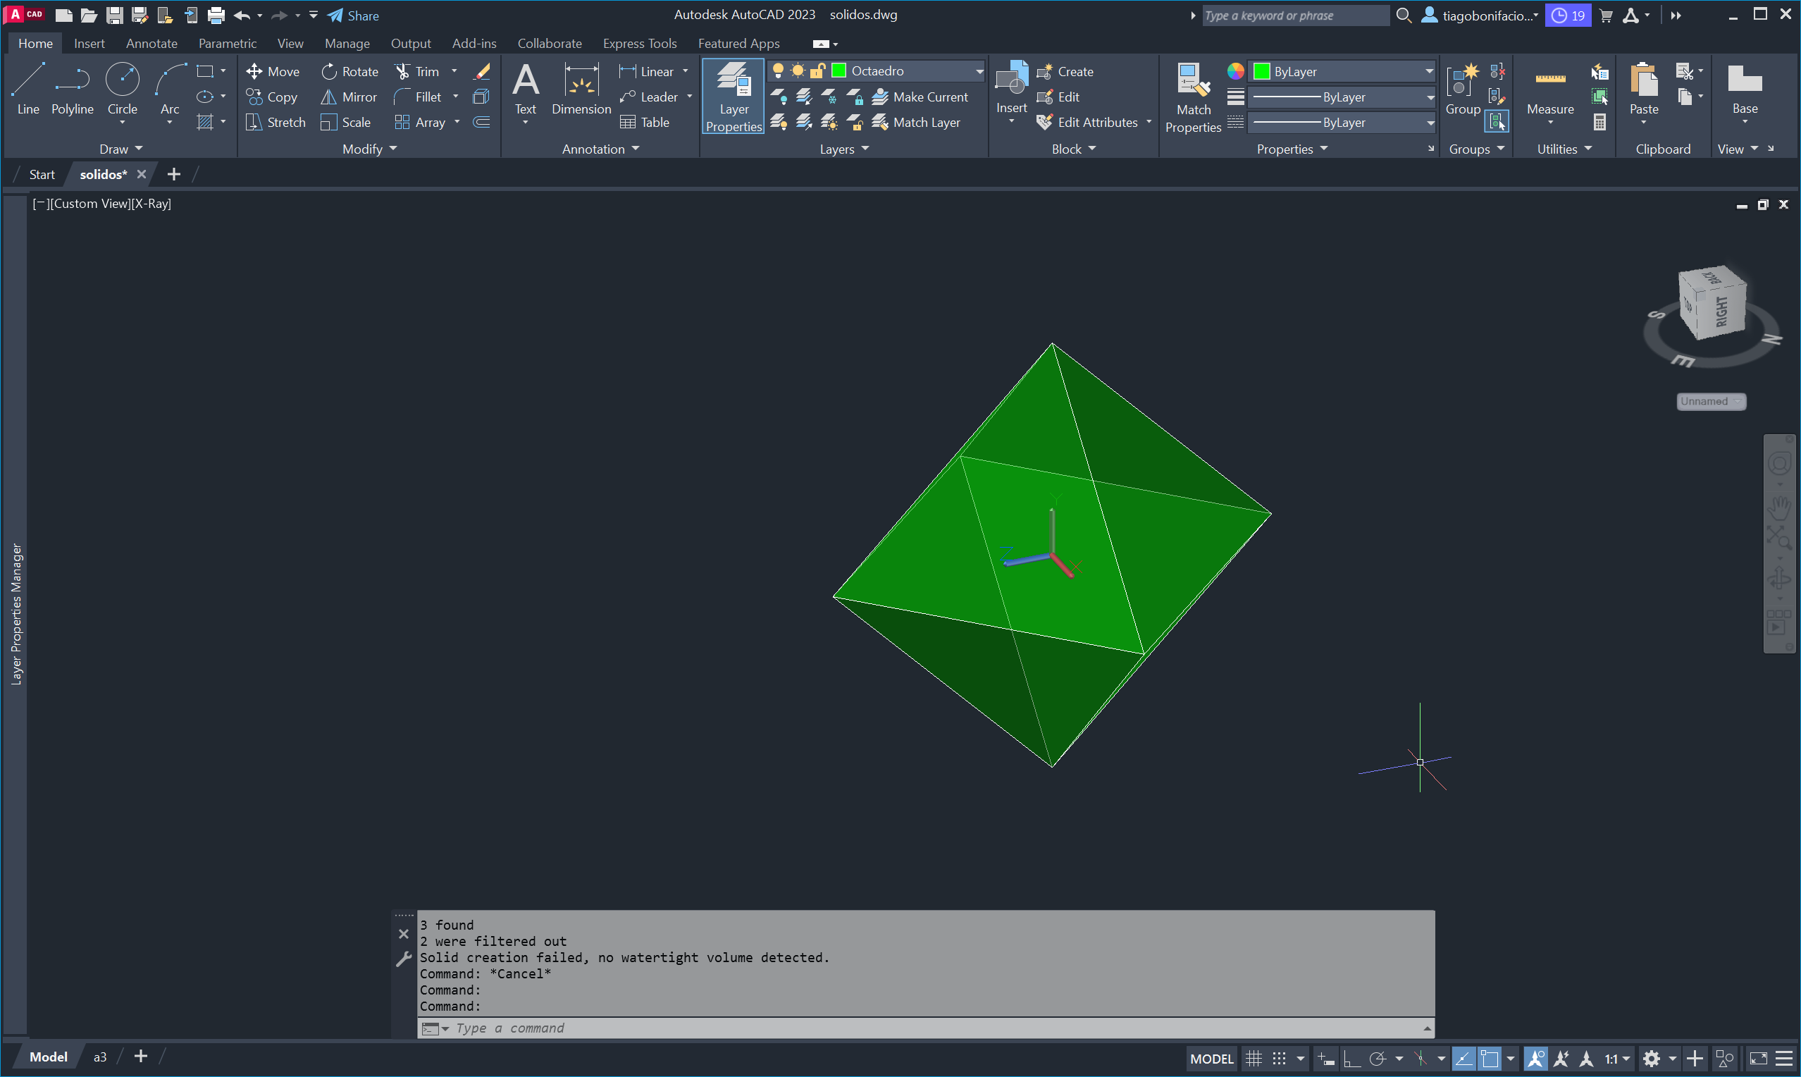Switch to the Annotate ribbon tab
This screenshot has width=1801, height=1077.
pos(151,44)
